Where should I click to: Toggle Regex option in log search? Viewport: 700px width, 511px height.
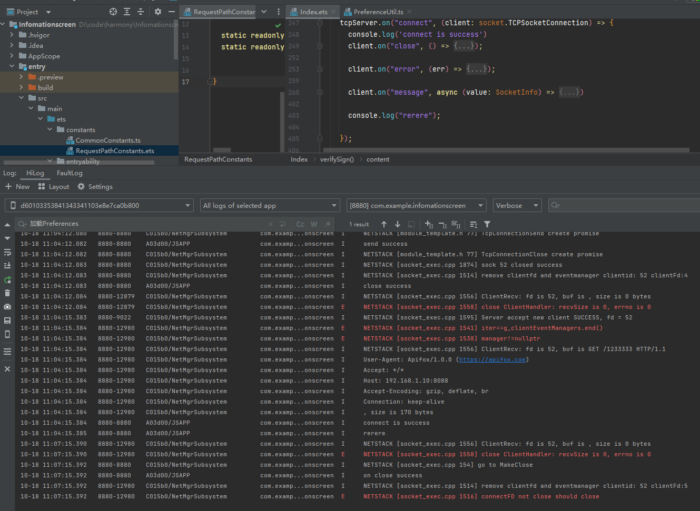coord(328,224)
